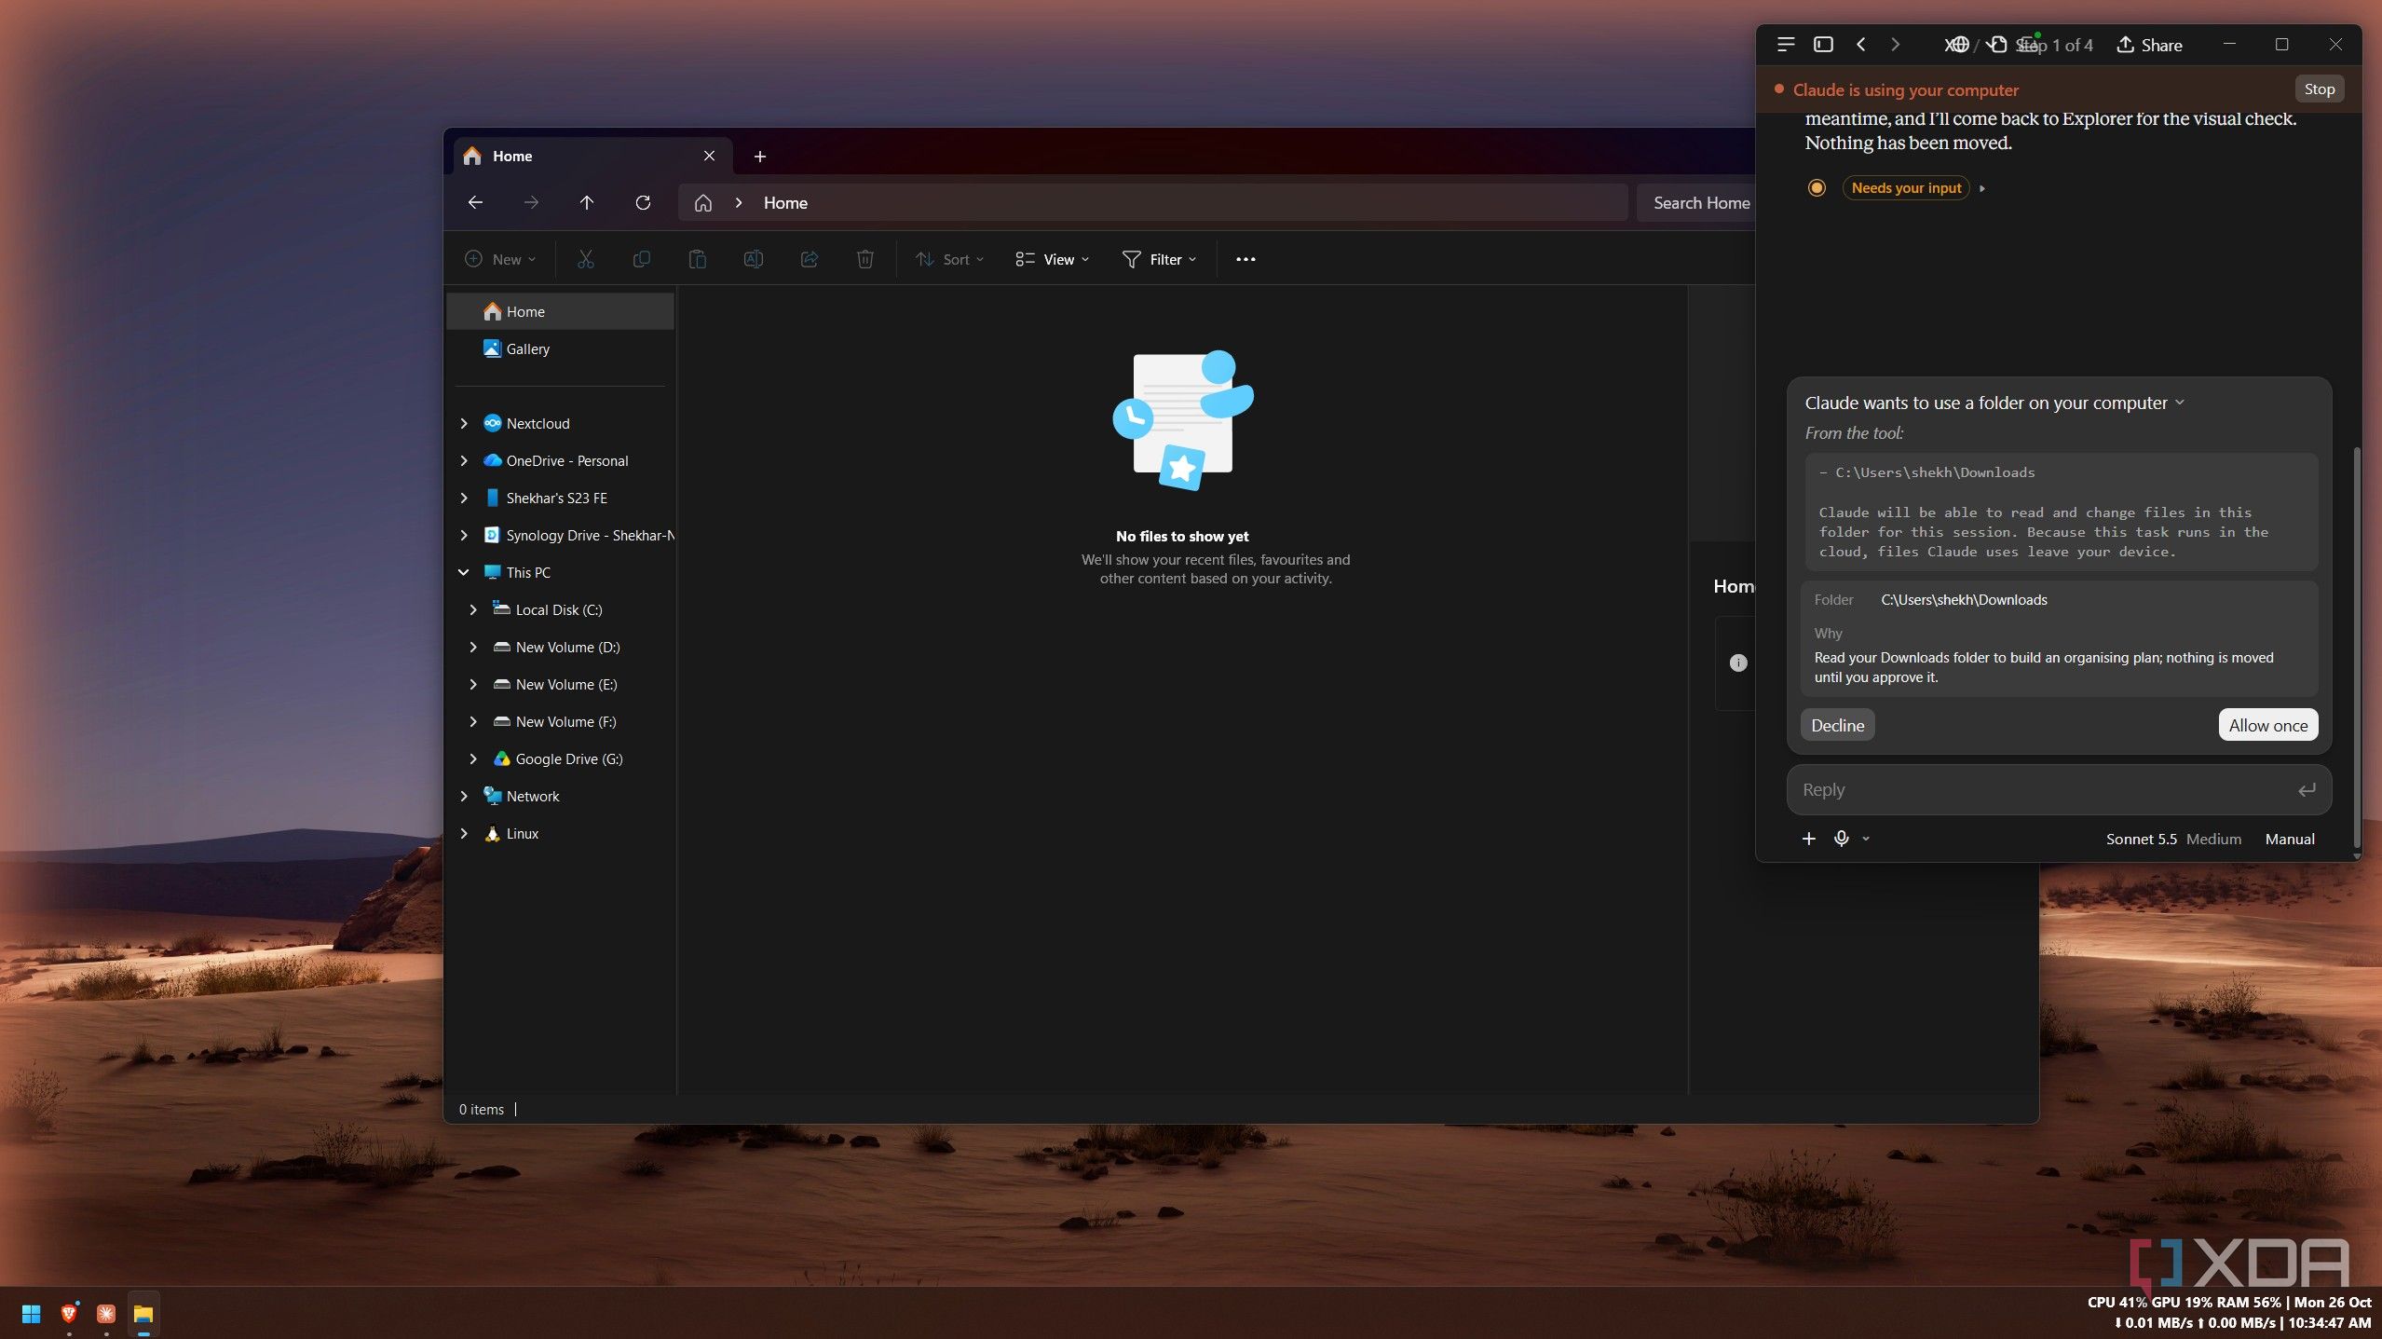This screenshot has width=2382, height=1339.
Task: Collapse the This PC tree node
Action: pyautogui.click(x=464, y=572)
